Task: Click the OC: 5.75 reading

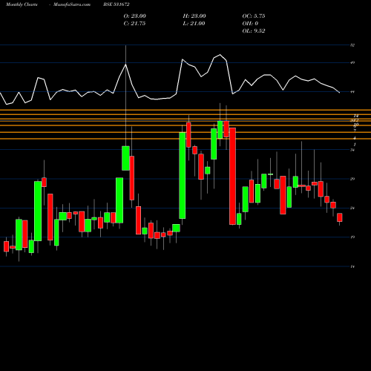Action: [x=254, y=16]
